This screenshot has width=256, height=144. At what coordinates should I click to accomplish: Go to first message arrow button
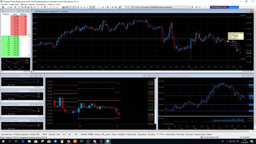(196, 7)
